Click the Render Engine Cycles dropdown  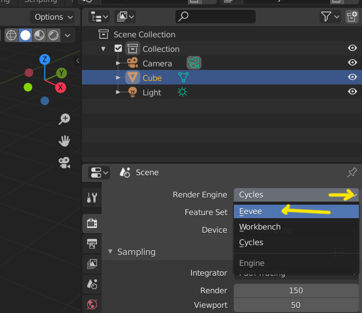pyautogui.click(x=296, y=195)
